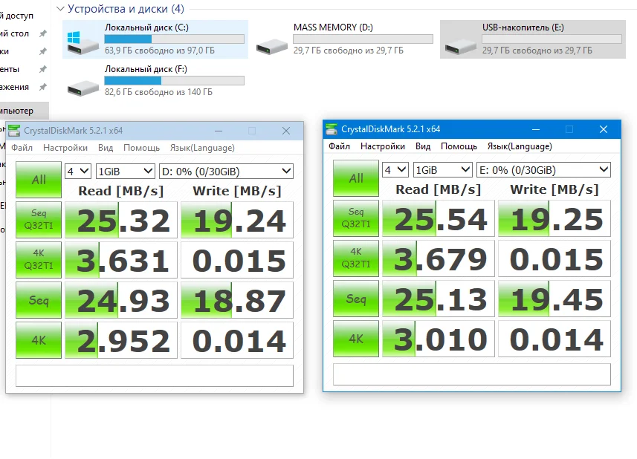Run plain 4K test in left window

[39, 340]
